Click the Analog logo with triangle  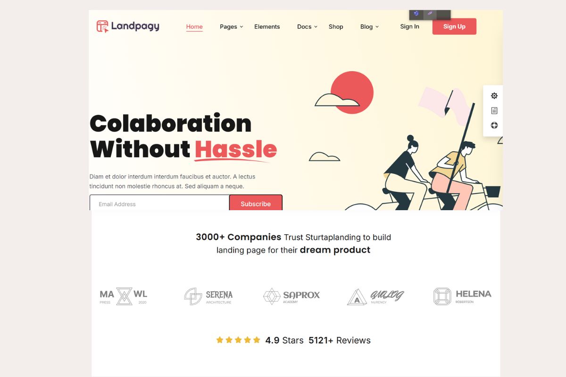point(376,296)
